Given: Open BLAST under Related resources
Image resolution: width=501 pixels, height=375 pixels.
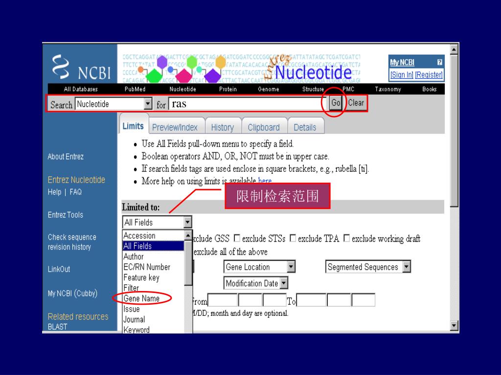Looking at the screenshot, I should click(x=58, y=327).
